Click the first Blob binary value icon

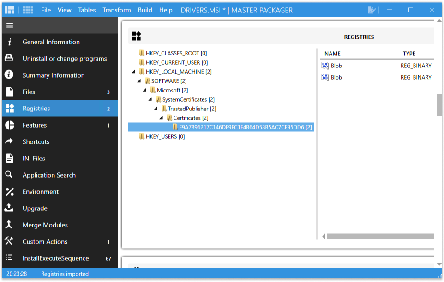(x=325, y=66)
